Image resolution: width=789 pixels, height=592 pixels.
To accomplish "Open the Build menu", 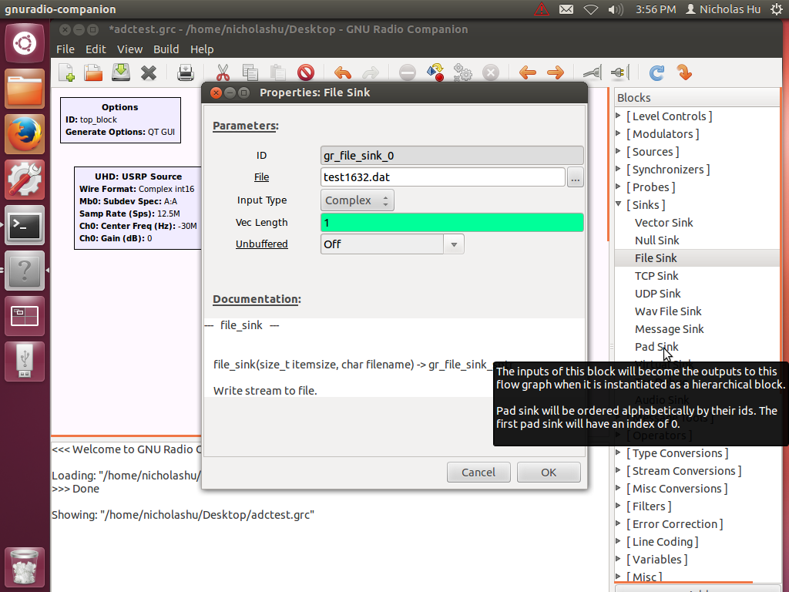I will (166, 49).
